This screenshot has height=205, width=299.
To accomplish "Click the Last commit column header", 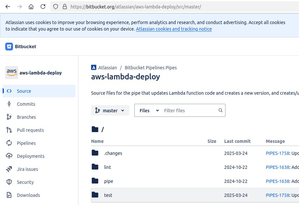I will tap(238, 141).
